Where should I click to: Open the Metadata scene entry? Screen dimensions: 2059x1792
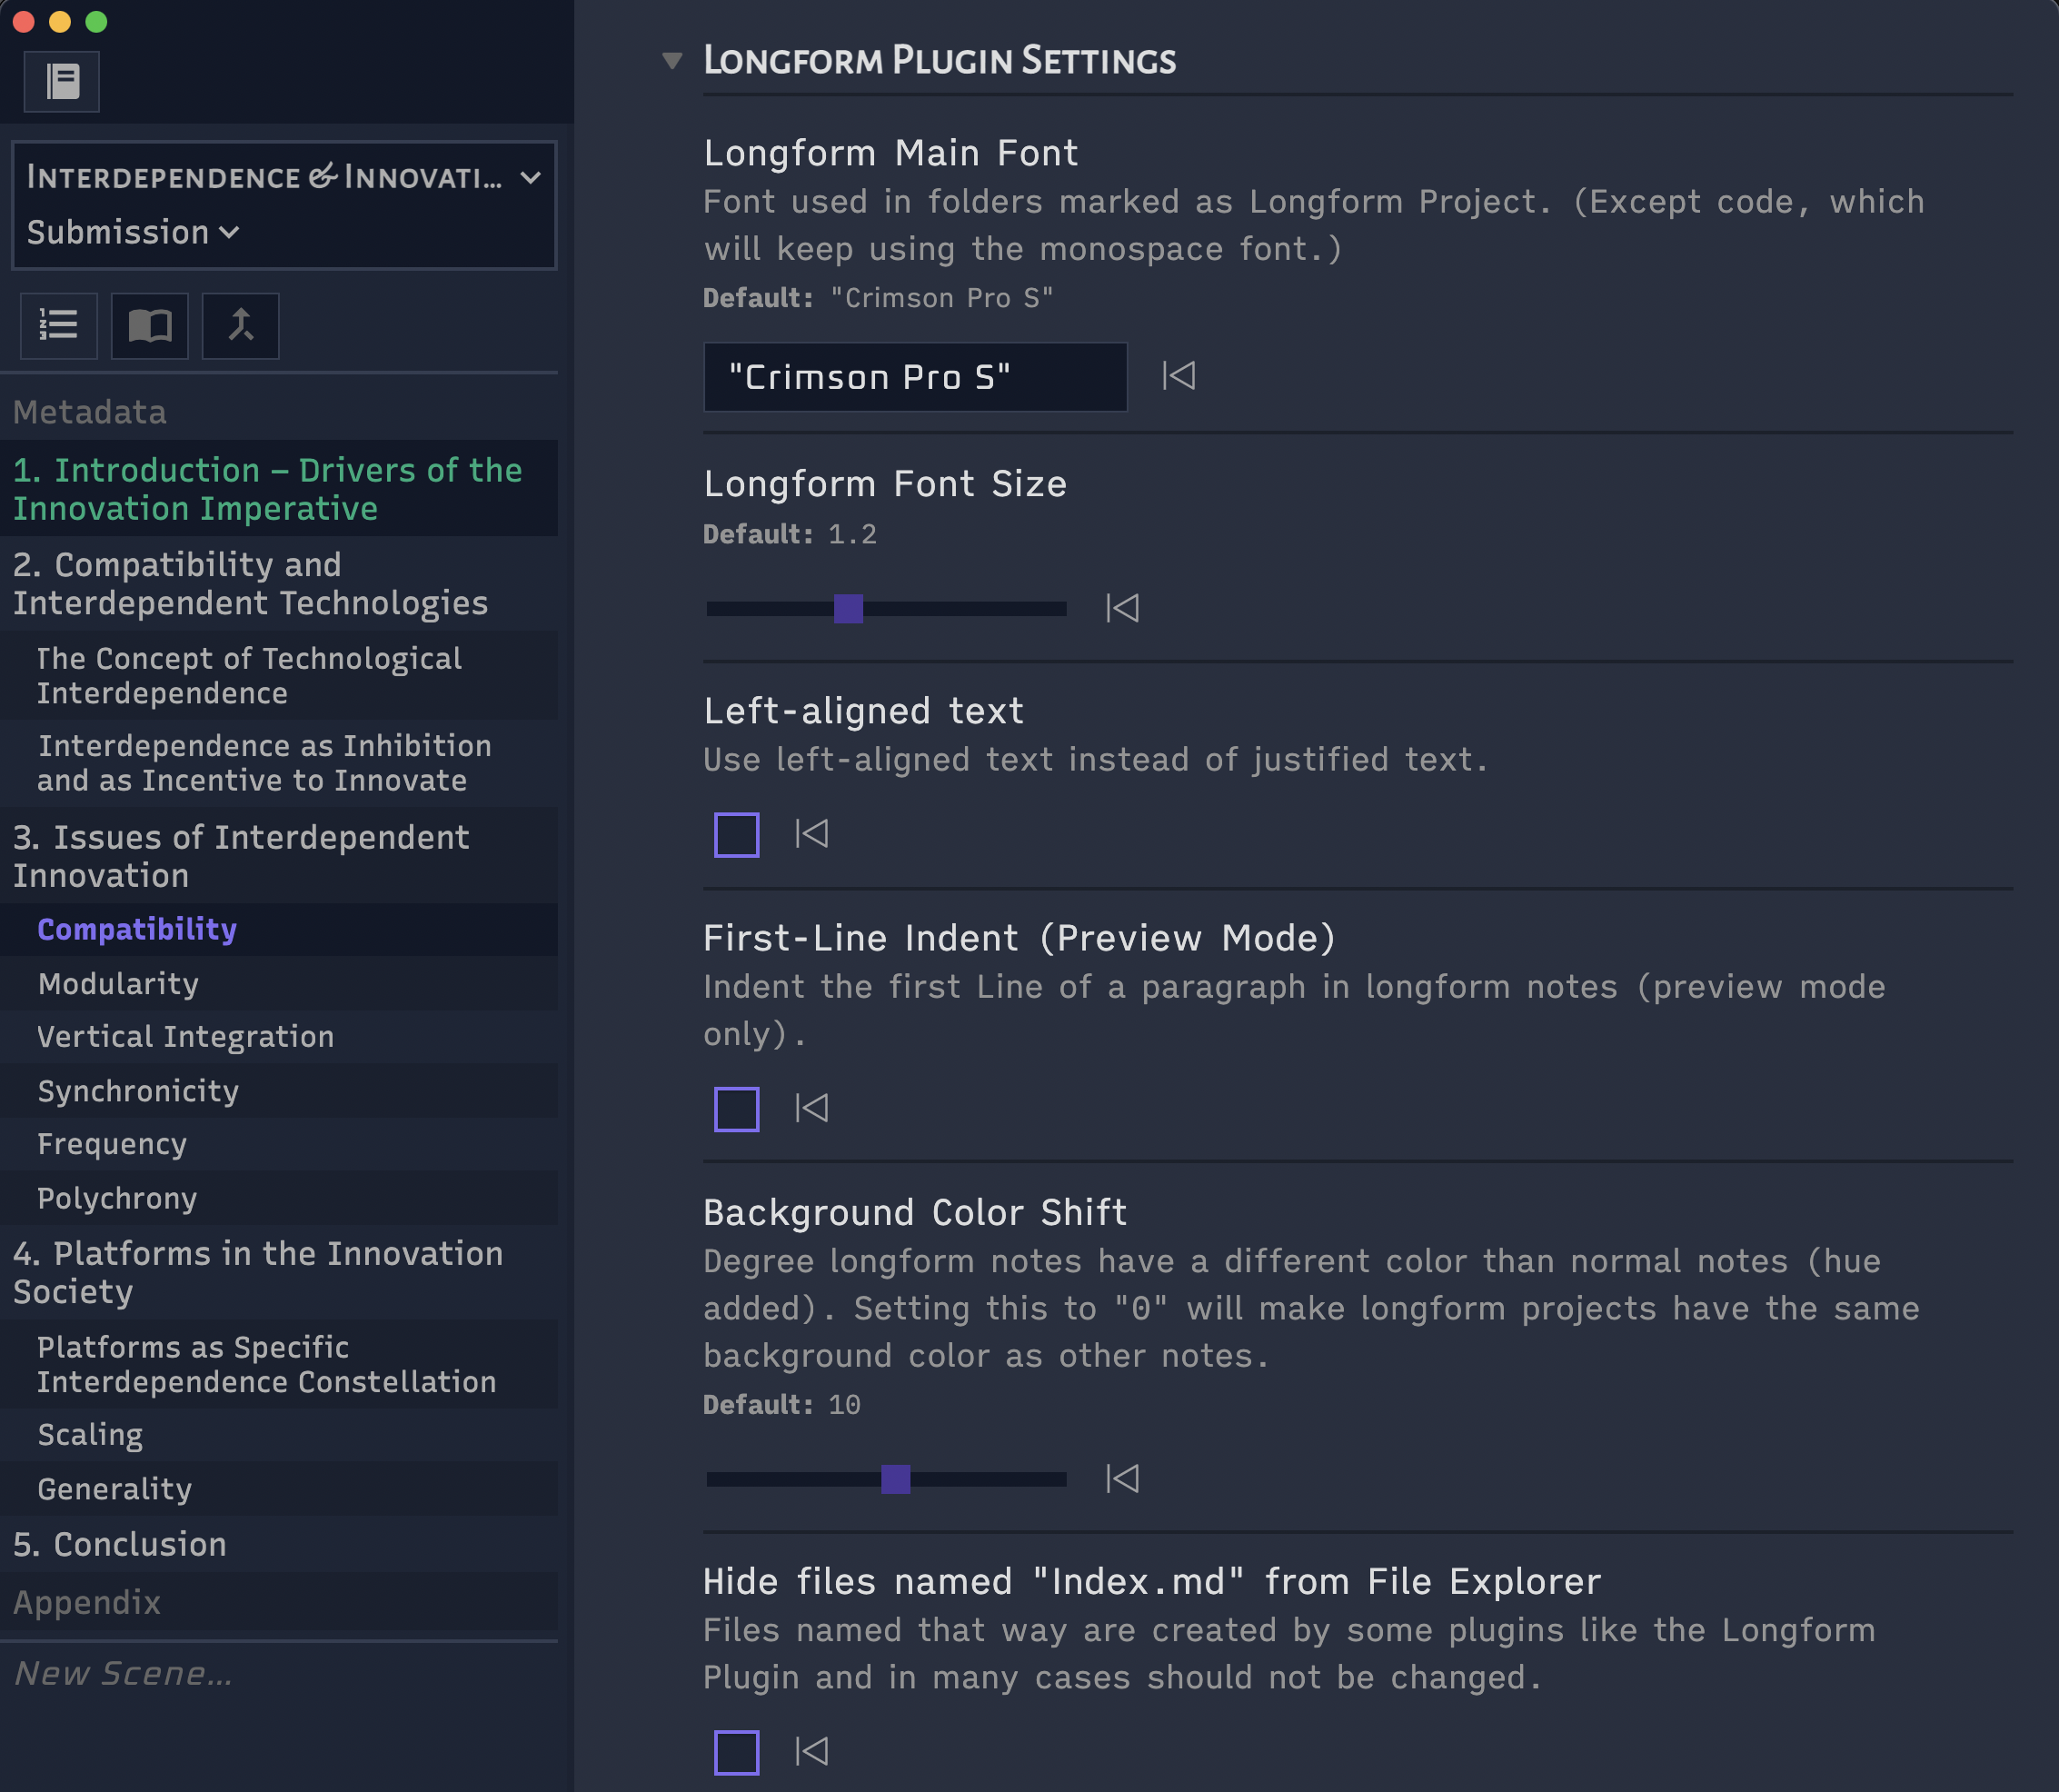coord(90,412)
